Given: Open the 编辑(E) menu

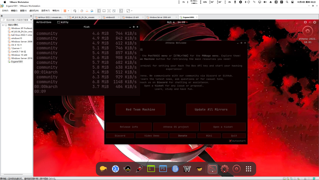Looking at the screenshot, I should click(x=14, y=11).
